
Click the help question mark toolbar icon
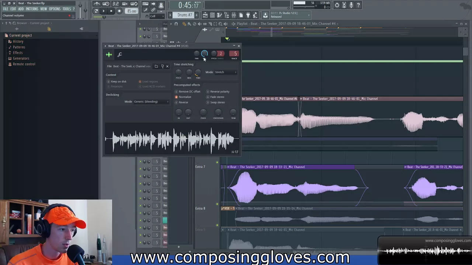tap(358, 5)
